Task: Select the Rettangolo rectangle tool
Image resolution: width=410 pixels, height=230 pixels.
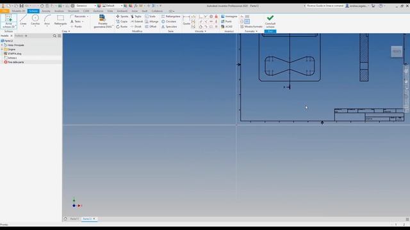Action: pos(60,20)
